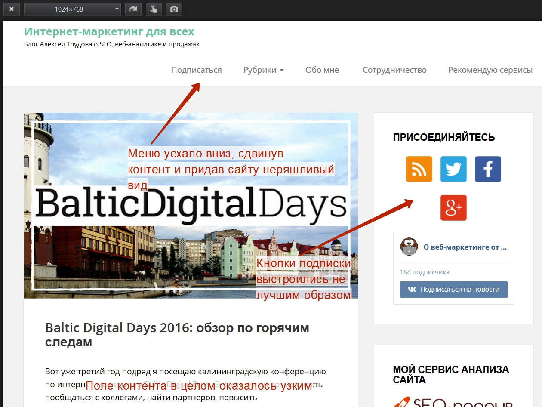This screenshot has width=542, height=407.
Task: Open the 1024×768 screen size dropdown
Action: pyautogui.click(x=72, y=9)
